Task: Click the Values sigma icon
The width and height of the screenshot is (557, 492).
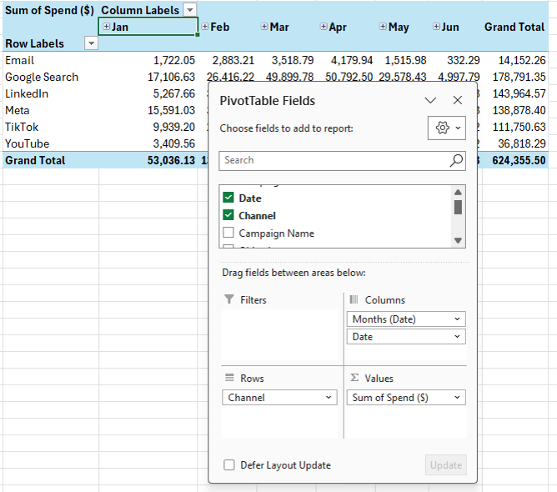Action: tap(354, 377)
